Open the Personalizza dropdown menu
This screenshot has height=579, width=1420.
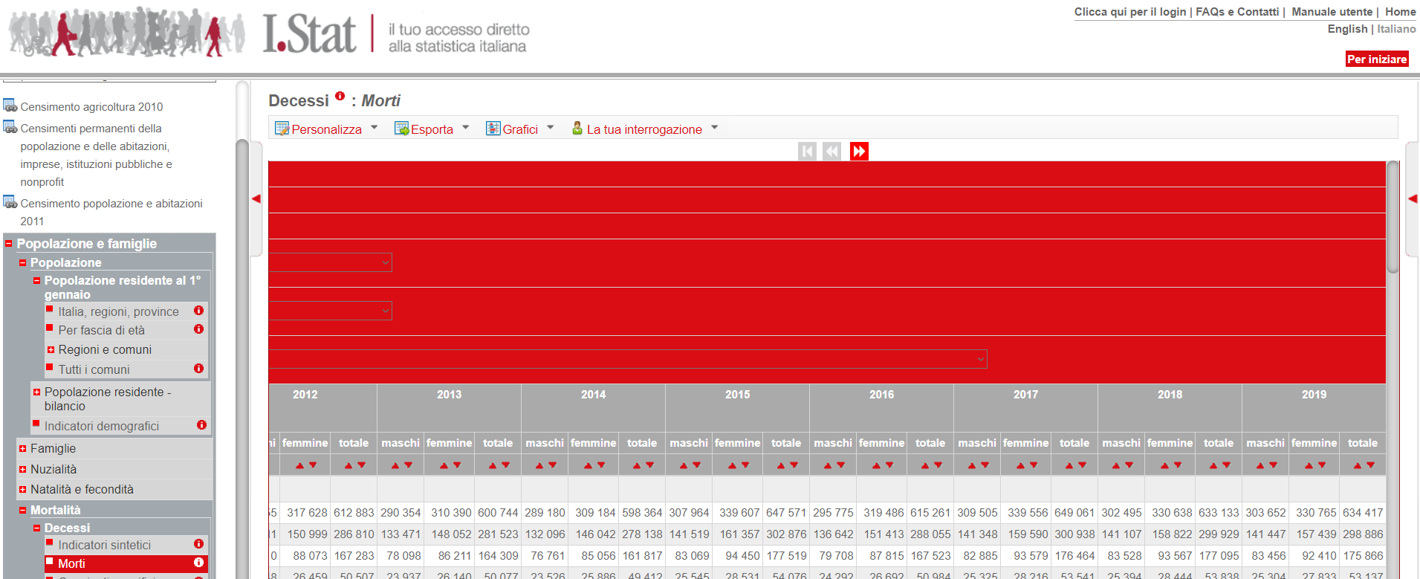(x=326, y=129)
